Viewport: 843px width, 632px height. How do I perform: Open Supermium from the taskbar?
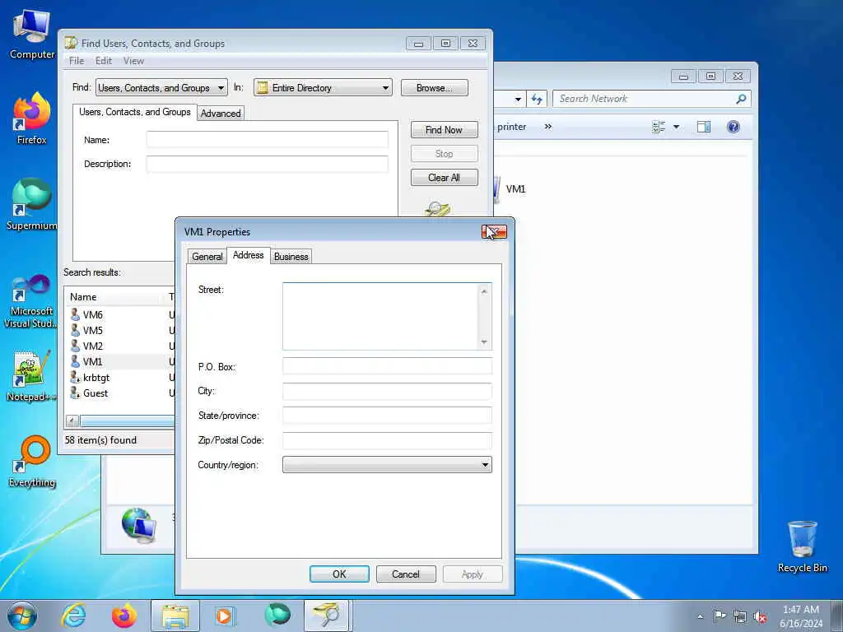point(277,616)
